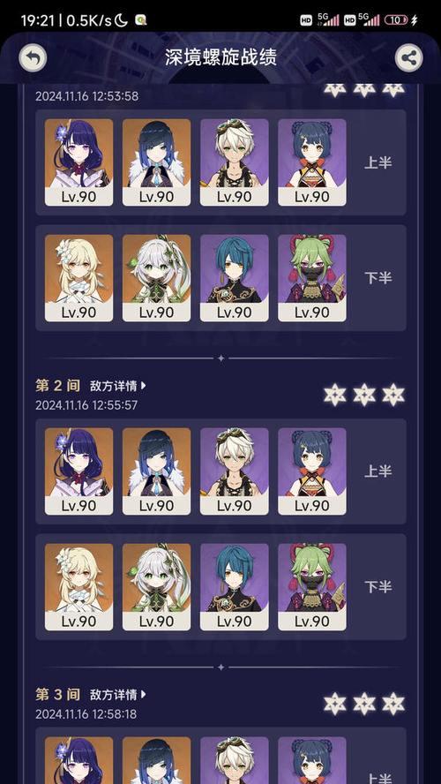This screenshot has height=784, width=441.
Task: Select Kuki Shinobu portrait in 第2间 下半
Action: (x=312, y=587)
